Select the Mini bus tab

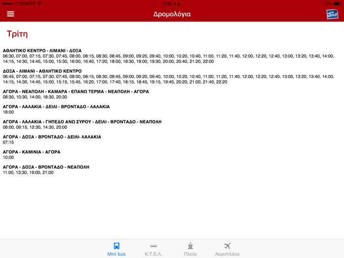116,249
